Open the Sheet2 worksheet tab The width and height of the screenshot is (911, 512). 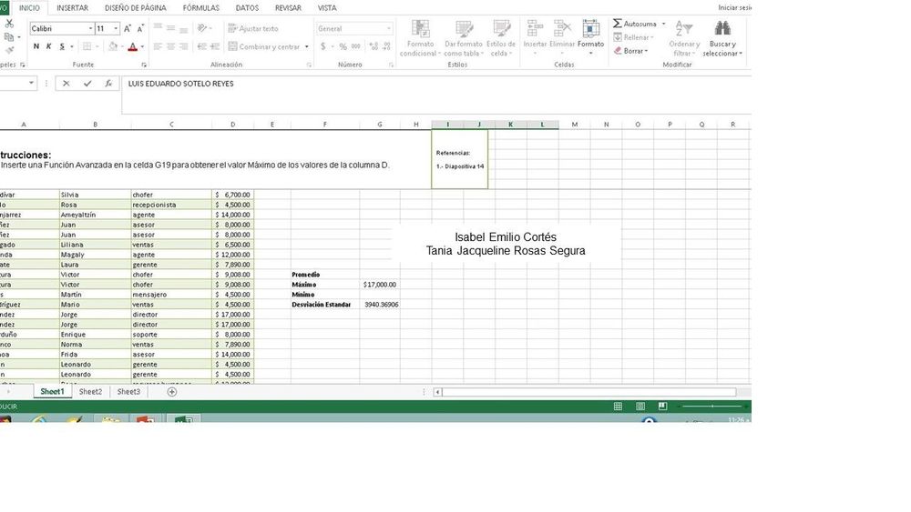pos(90,392)
